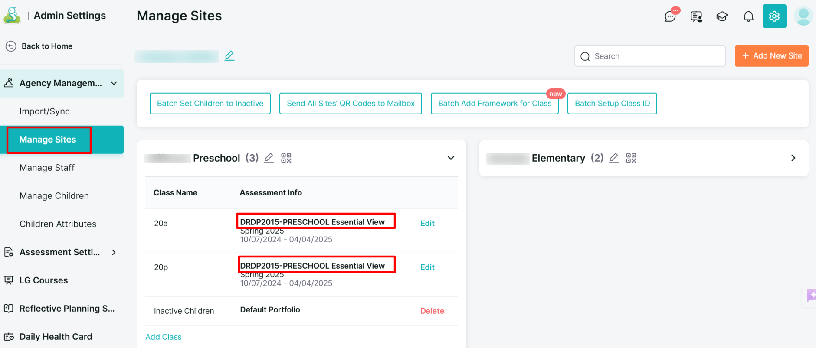Open Manage Children in sidebar
This screenshot has width=816, height=348.
(x=54, y=196)
